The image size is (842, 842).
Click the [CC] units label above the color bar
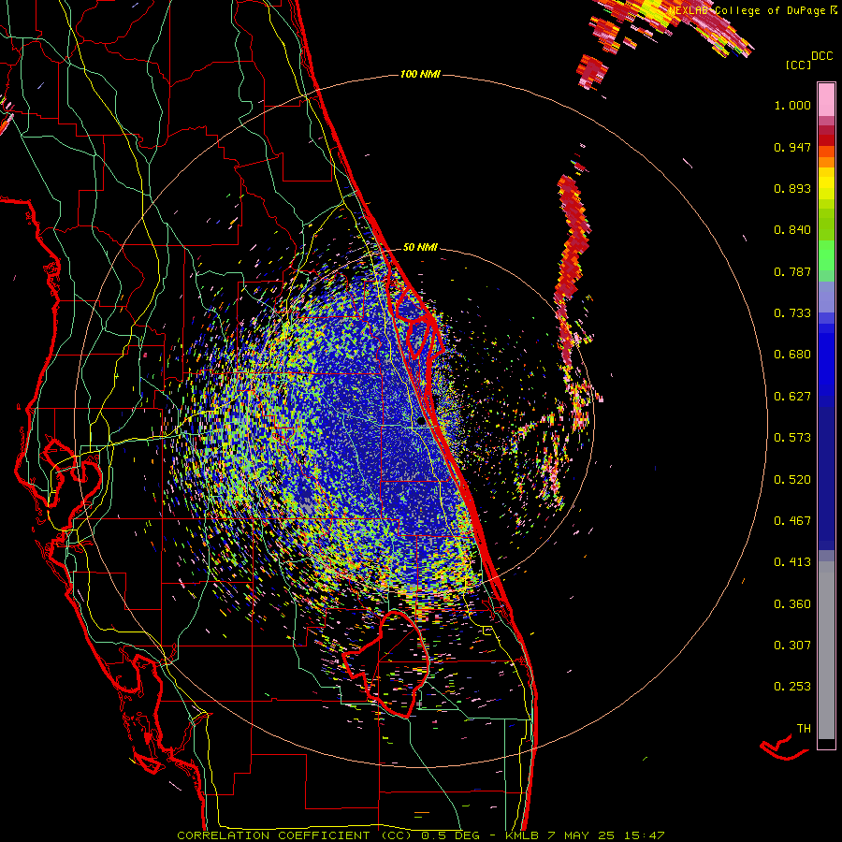coord(799,65)
